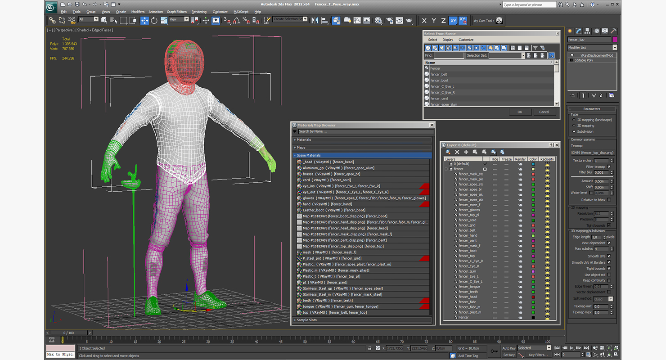The width and height of the screenshot is (666, 360).
Task: Toggle Display Cameras filter in Select From Scene
Action: (x=449, y=48)
